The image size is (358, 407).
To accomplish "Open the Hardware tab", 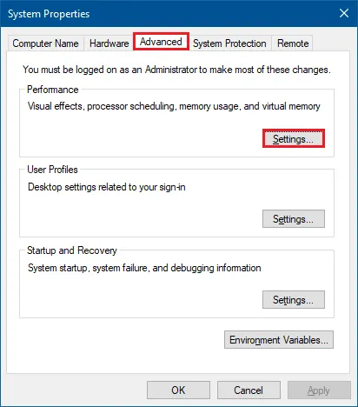I will 109,43.
